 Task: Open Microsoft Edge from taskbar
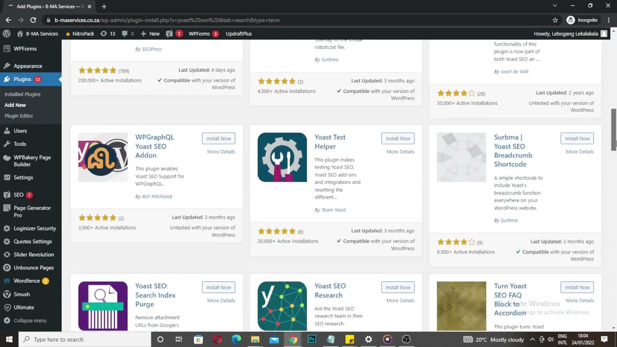click(236, 339)
